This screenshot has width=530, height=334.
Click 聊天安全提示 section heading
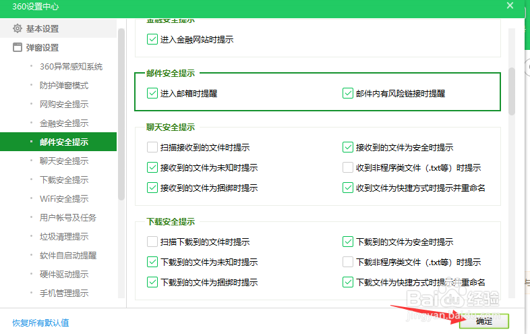pyautogui.click(x=171, y=128)
